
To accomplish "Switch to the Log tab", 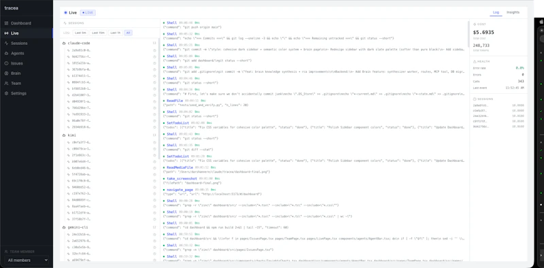I will click(496, 12).
